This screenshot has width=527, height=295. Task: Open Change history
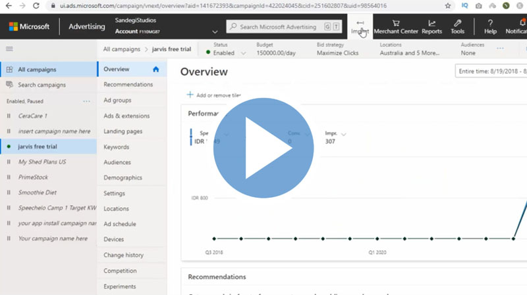pyautogui.click(x=123, y=255)
